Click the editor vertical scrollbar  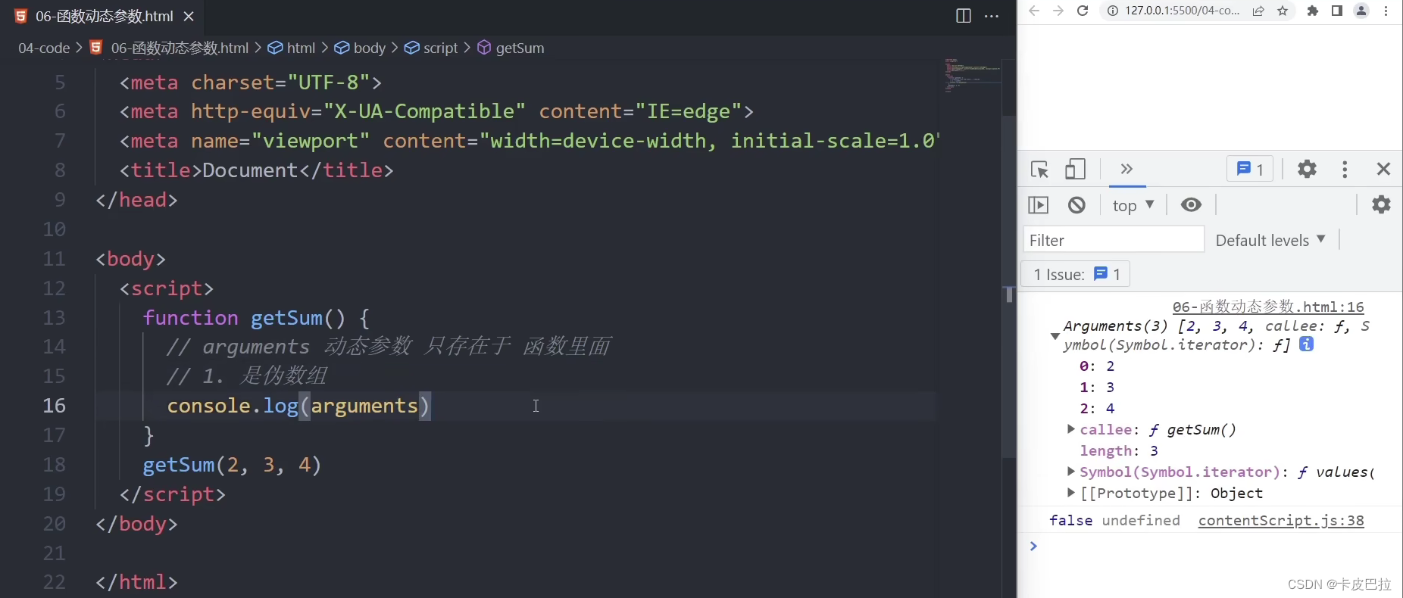pyautogui.click(x=1008, y=288)
